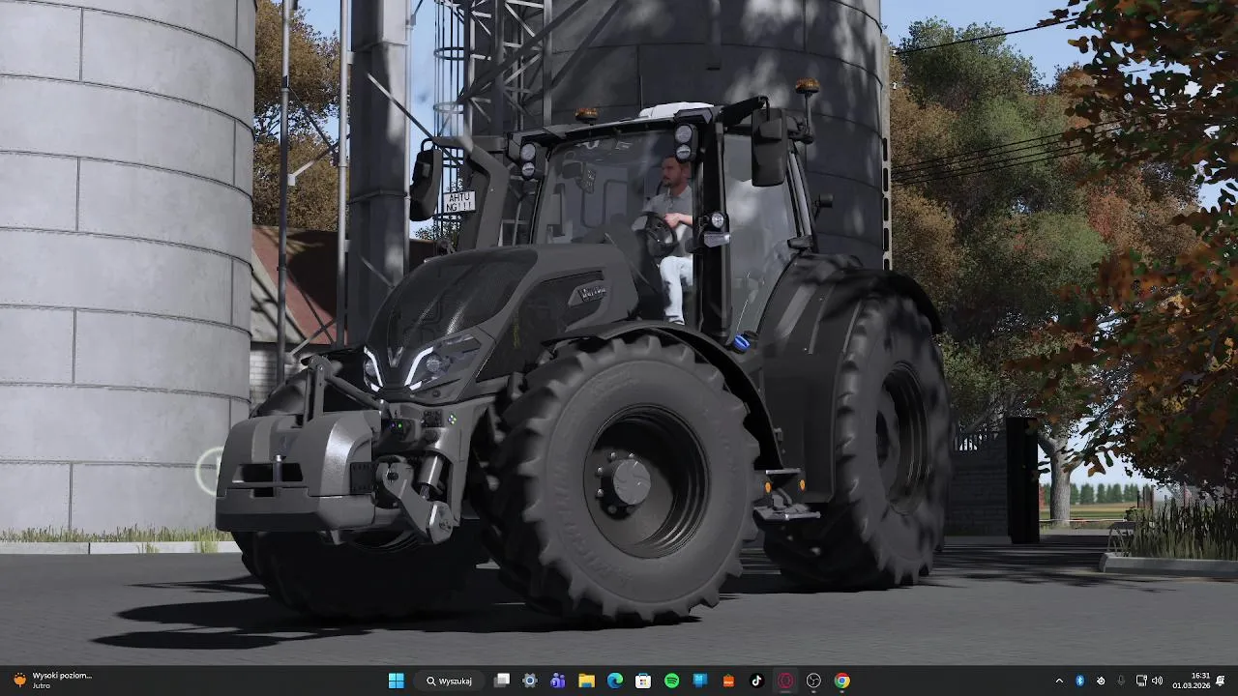1238x696 pixels.
Task: Open File Explorer folder icon
Action: click(586, 681)
